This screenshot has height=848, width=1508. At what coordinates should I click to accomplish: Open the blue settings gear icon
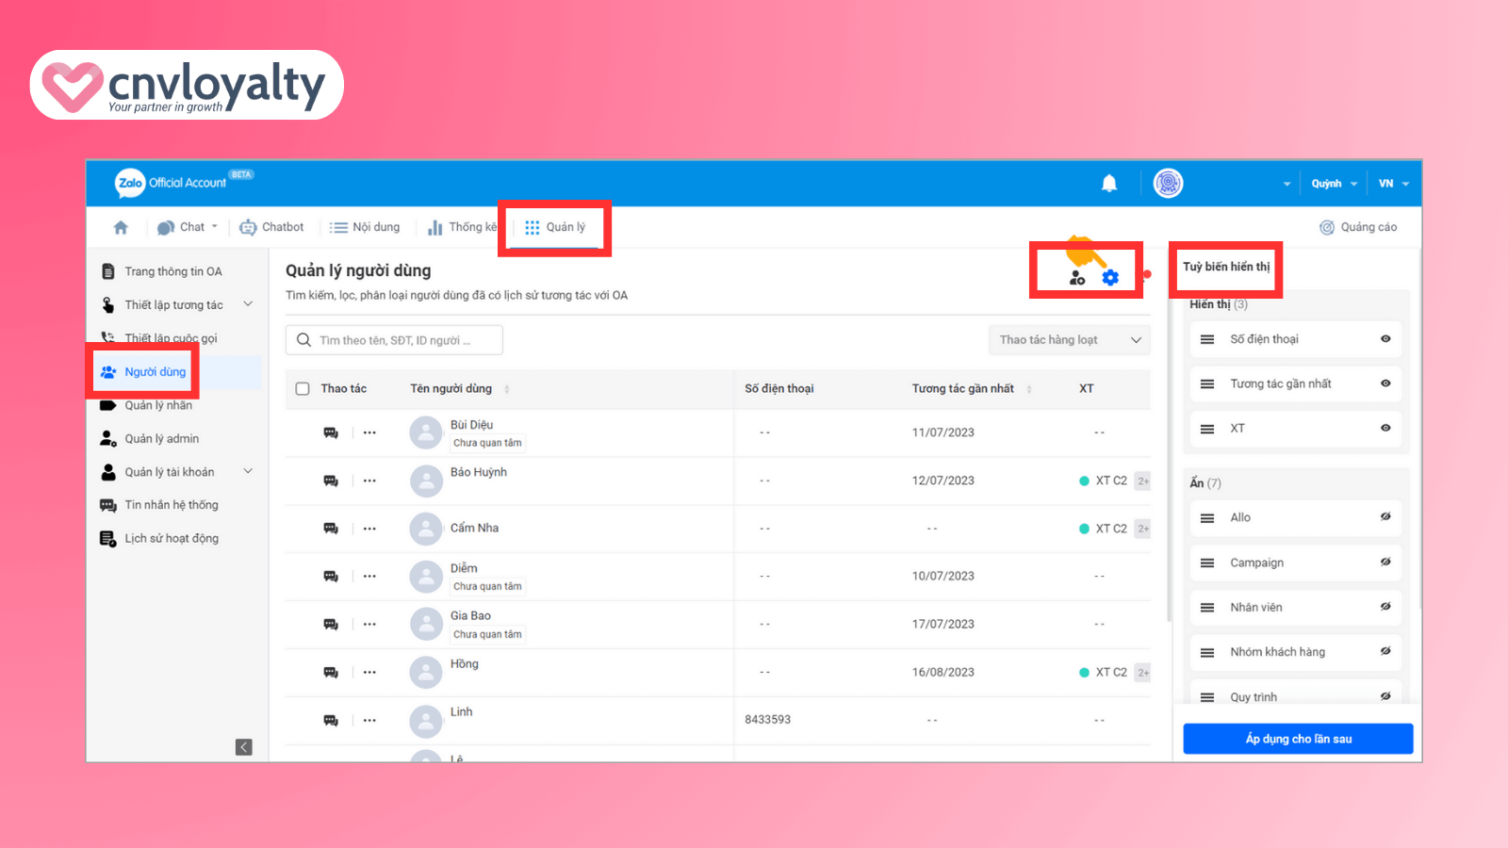(x=1110, y=278)
